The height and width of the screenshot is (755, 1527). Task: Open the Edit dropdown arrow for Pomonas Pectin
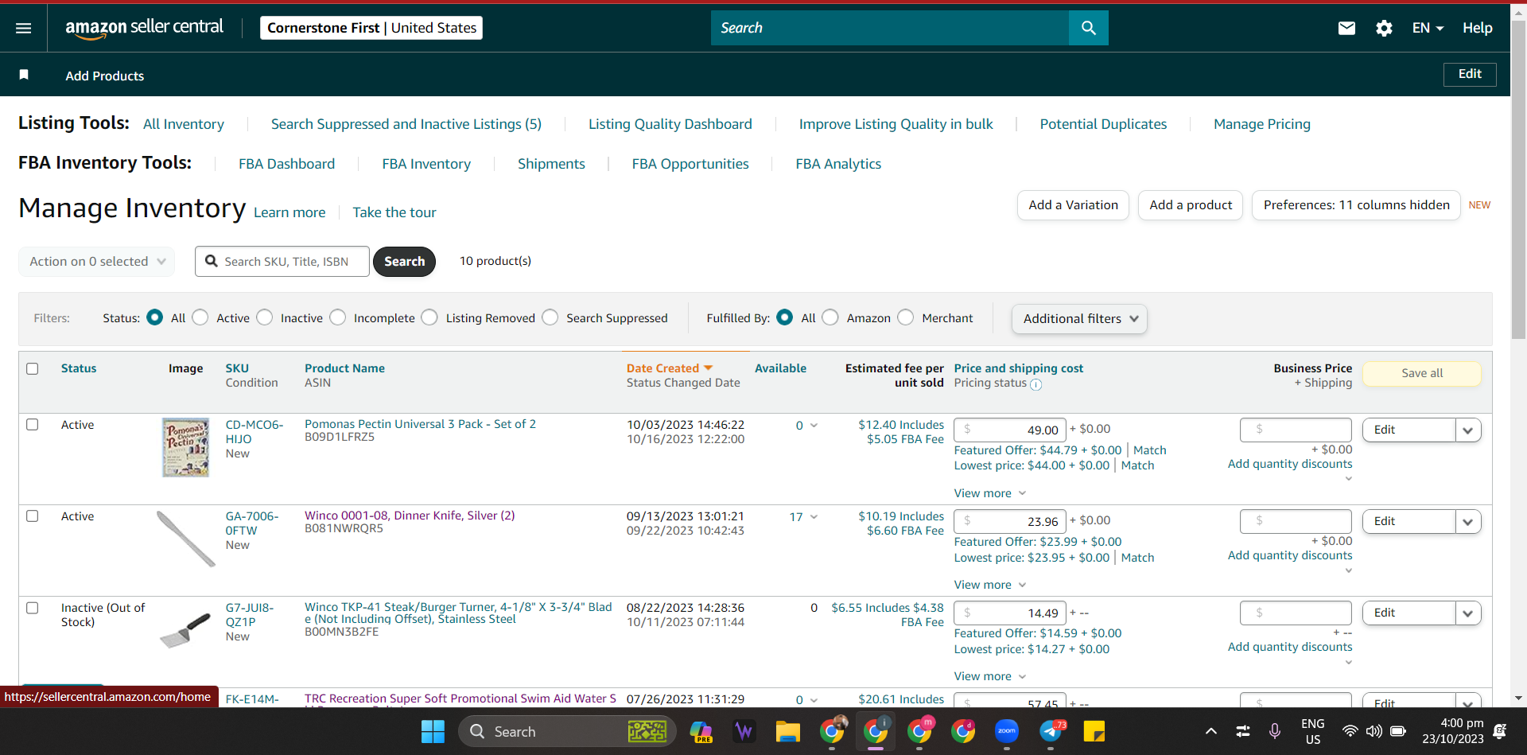[1468, 430]
